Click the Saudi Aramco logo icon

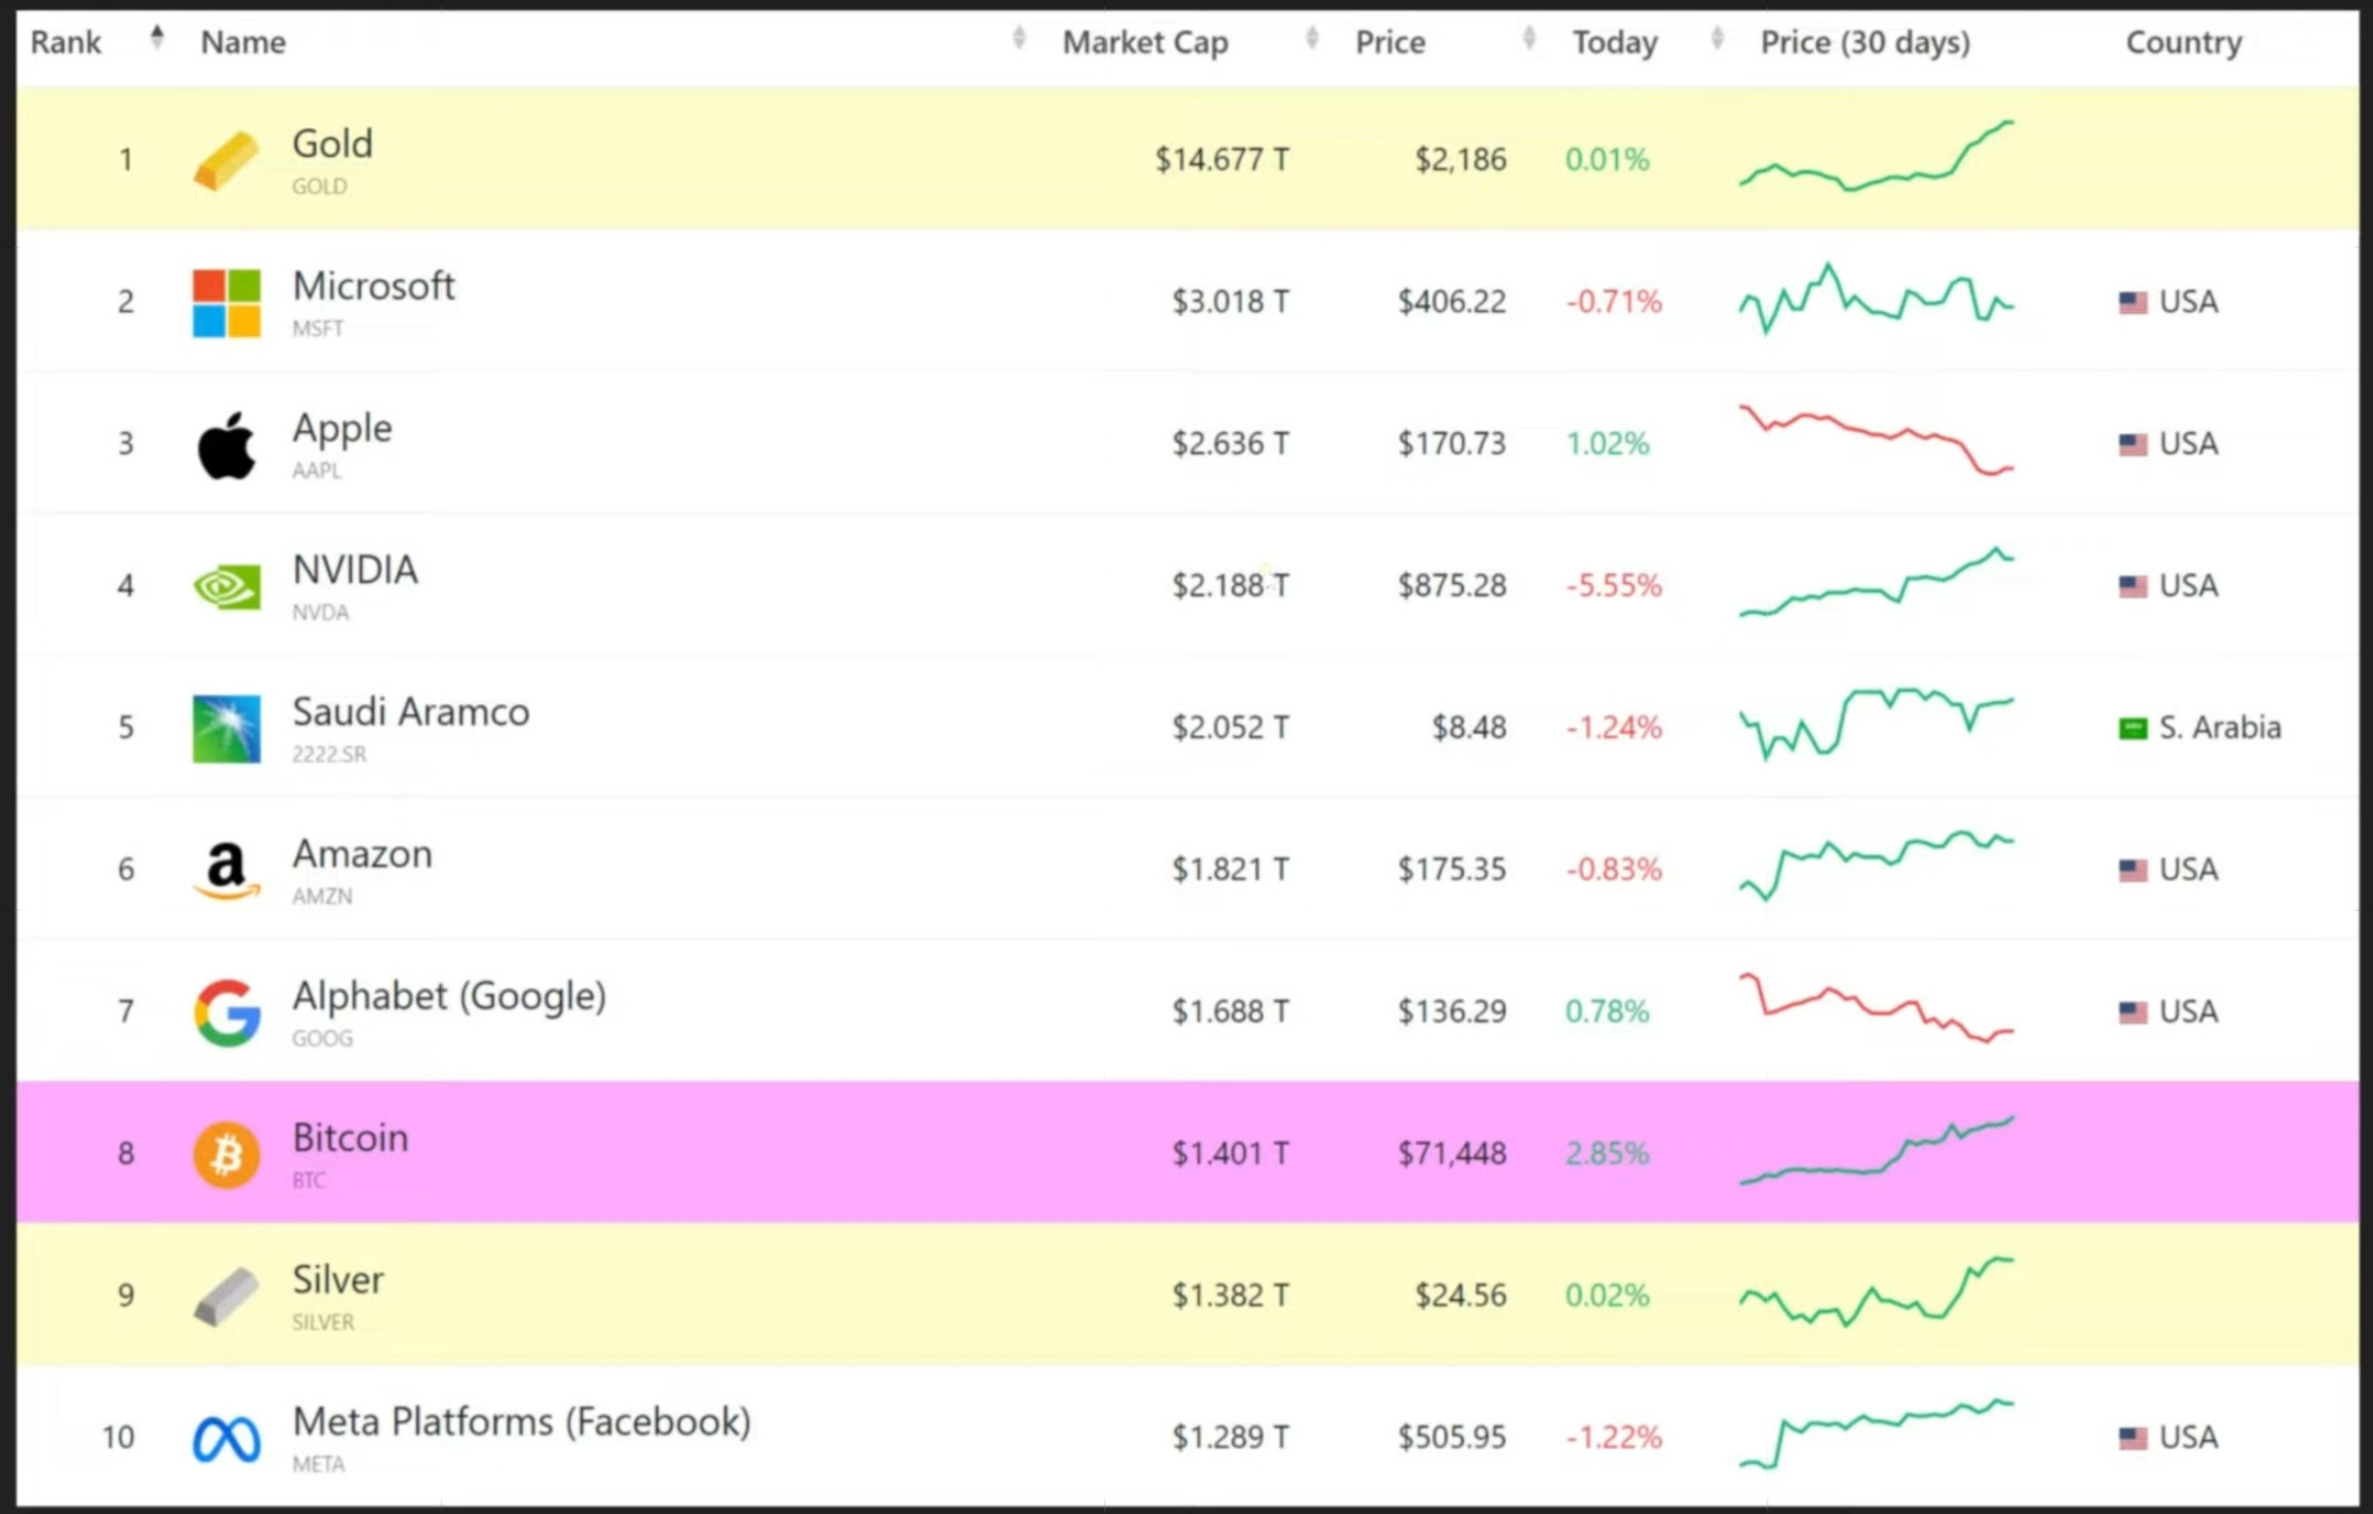coord(226,729)
